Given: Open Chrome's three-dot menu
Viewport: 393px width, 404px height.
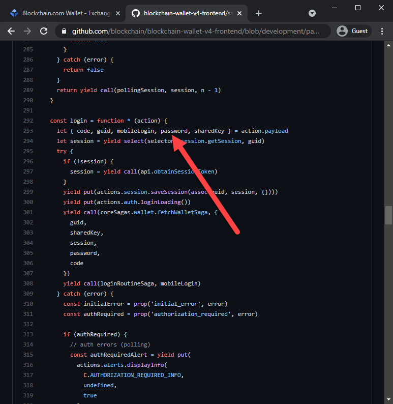Looking at the screenshot, I should point(381,31).
